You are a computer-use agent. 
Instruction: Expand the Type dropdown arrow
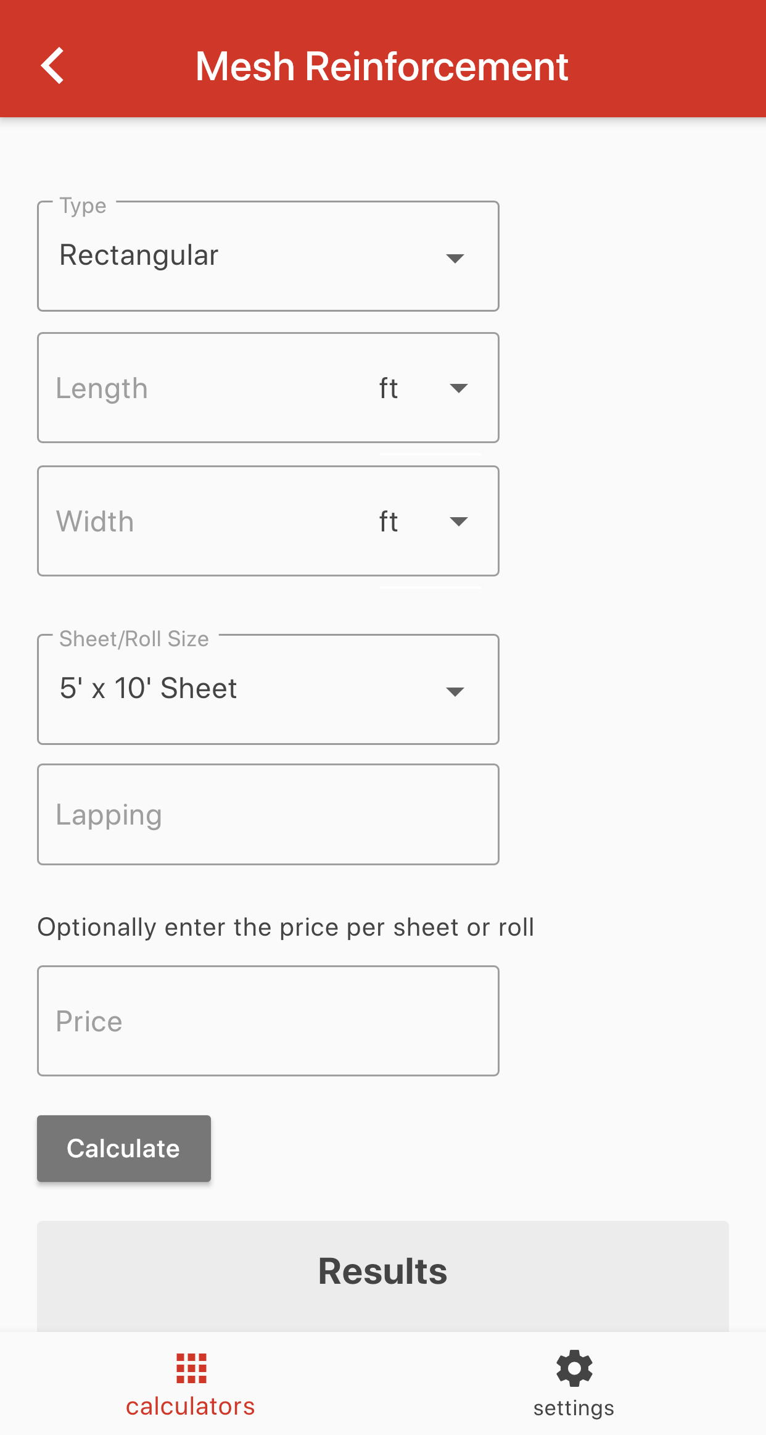(x=455, y=258)
